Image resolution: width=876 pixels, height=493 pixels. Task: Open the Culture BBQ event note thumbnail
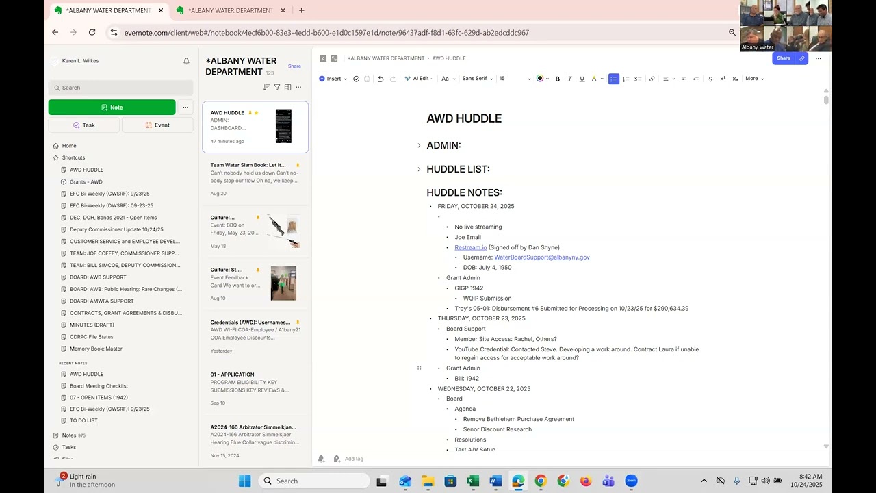click(284, 230)
